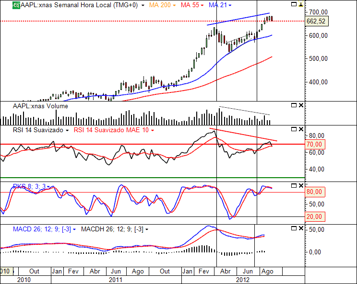Open the MA 55 indicator dropdown
357x284 pixels.
click(x=202, y=5)
